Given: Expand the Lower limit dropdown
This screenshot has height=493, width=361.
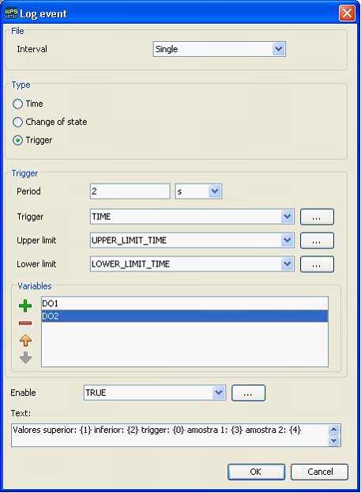Looking at the screenshot, I should point(287,264).
